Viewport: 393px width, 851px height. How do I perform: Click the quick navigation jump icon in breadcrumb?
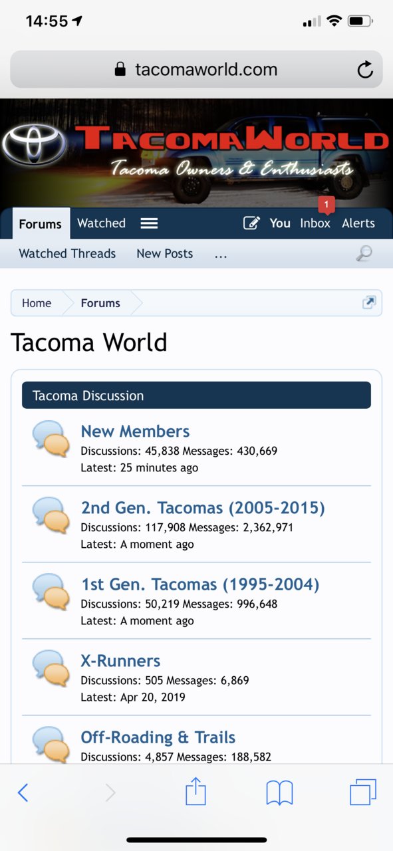369,303
